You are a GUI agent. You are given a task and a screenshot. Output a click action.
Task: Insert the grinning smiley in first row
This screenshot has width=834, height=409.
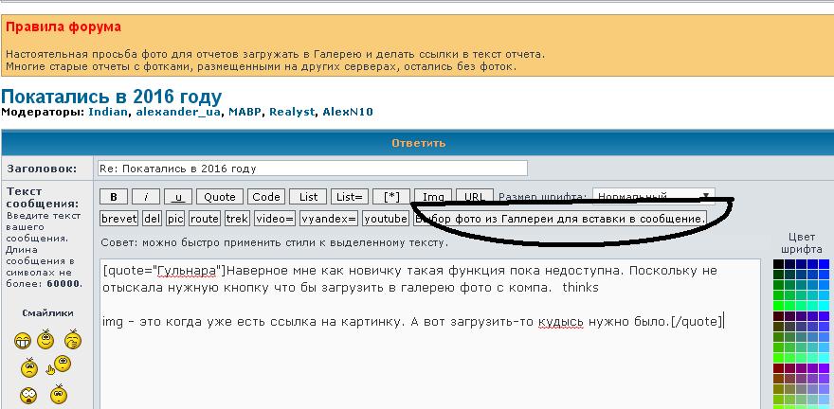tap(21, 340)
